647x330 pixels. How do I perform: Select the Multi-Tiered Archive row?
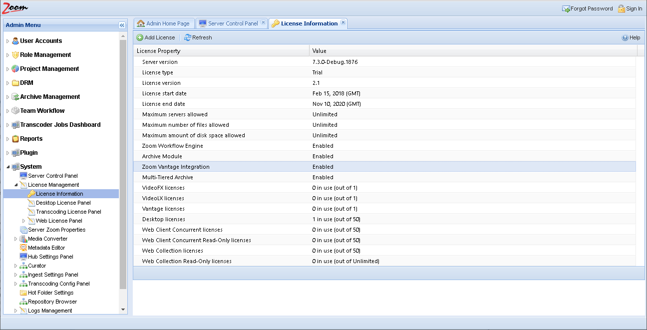coord(384,177)
